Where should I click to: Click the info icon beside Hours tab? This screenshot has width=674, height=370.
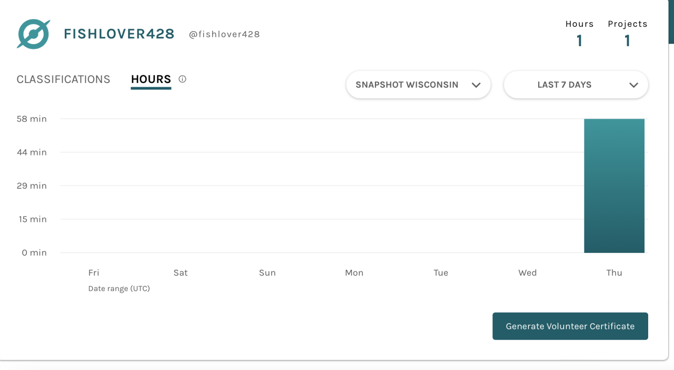pos(182,79)
